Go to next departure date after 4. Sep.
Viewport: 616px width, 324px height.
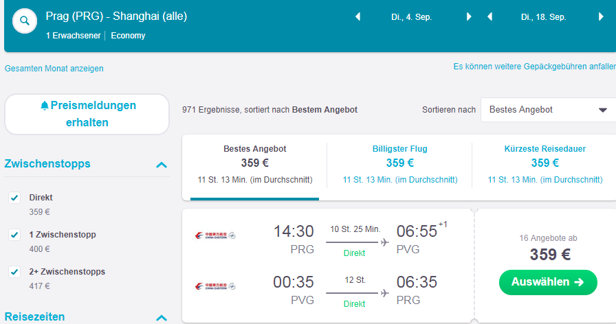tap(469, 17)
